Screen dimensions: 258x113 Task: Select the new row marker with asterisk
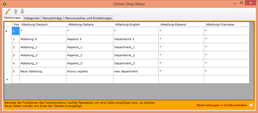coord(8,79)
